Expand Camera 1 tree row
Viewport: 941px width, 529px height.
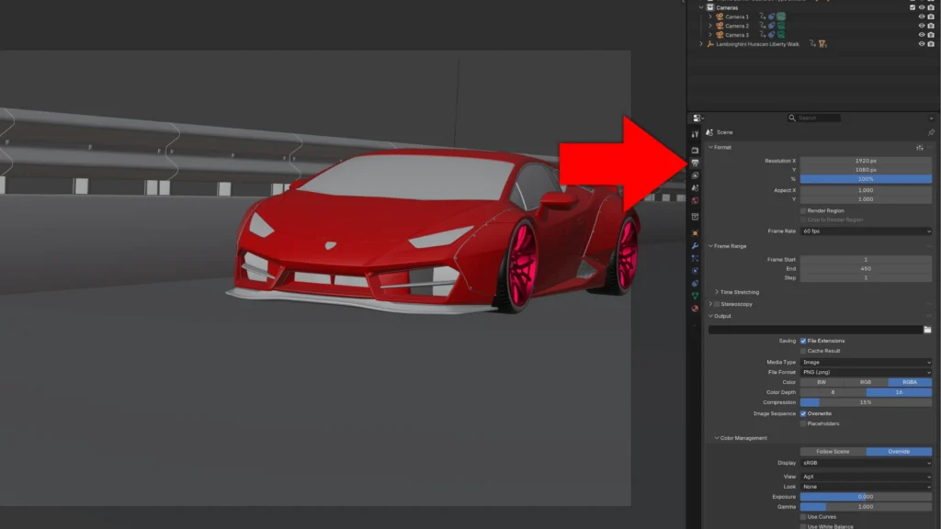point(710,17)
